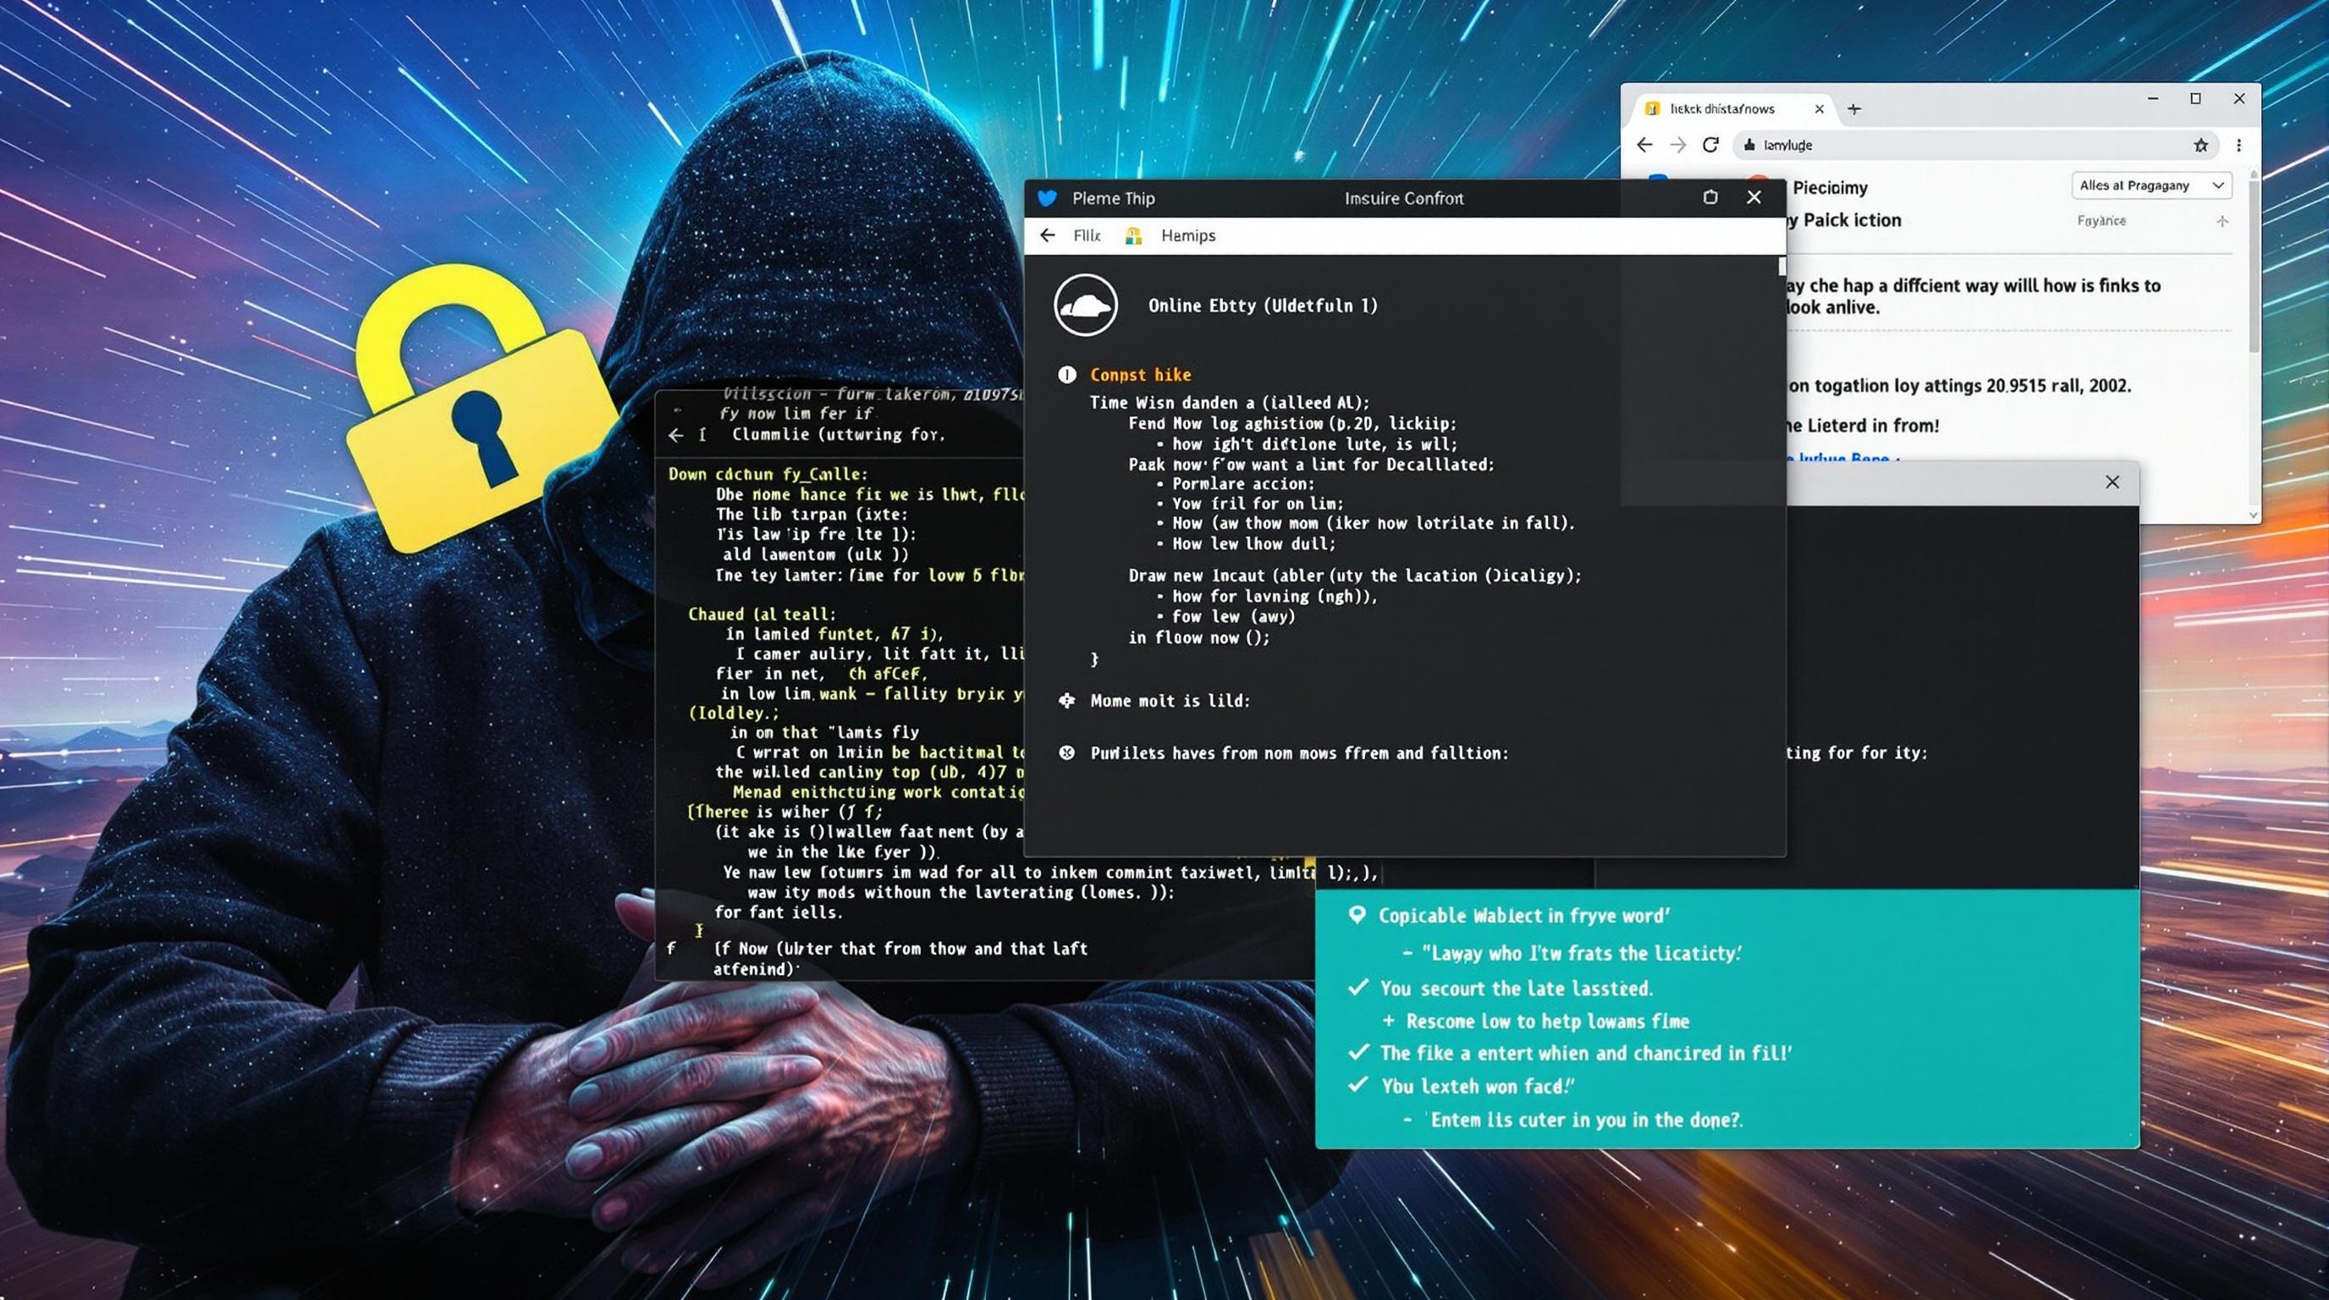Open the 'Hemips' menu item
This screenshot has height=1300, width=2329.
pos(1188,235)
